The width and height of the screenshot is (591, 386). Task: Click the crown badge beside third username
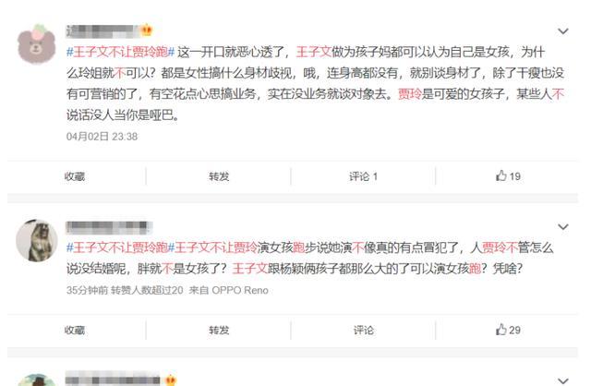pyautogui.click(x=170, y=380)
